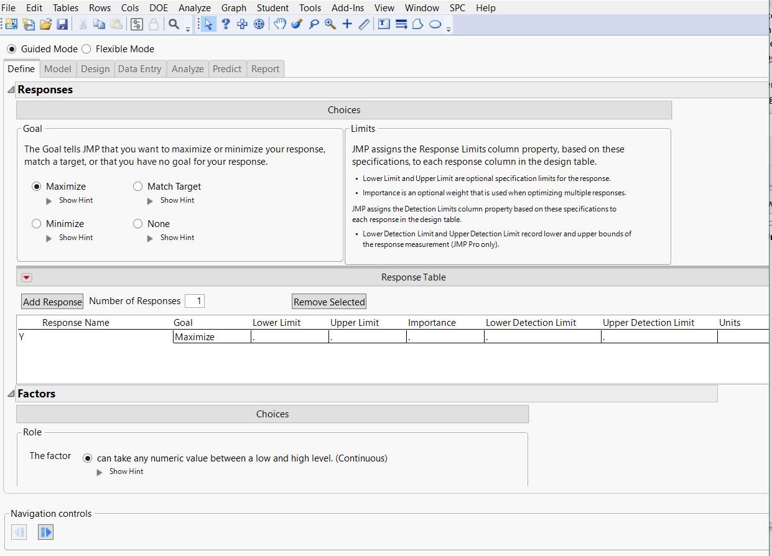Click the Add Response button
Screen dimensions: 772x556
coord(52,302)
